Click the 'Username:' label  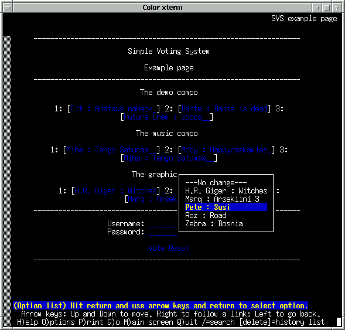click(125, 224)
